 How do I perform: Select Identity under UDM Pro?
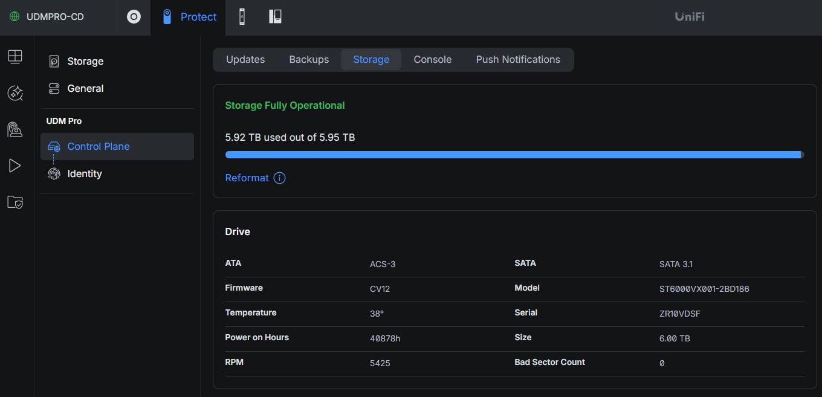pos(84,173)
